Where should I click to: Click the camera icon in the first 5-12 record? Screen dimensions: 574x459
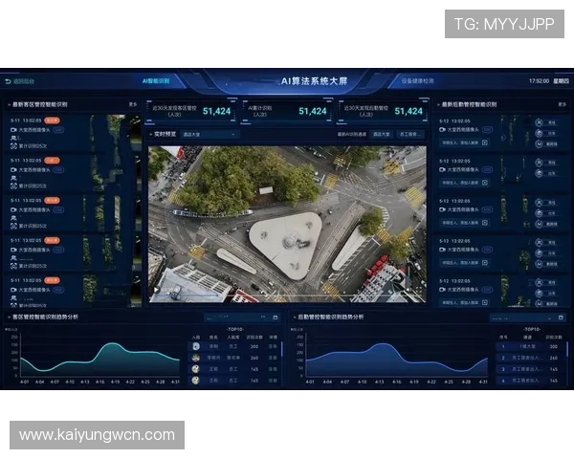coord(442,130)
